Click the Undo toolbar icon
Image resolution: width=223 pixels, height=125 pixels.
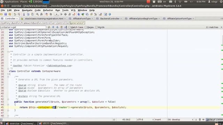click(x=15, y=14)
